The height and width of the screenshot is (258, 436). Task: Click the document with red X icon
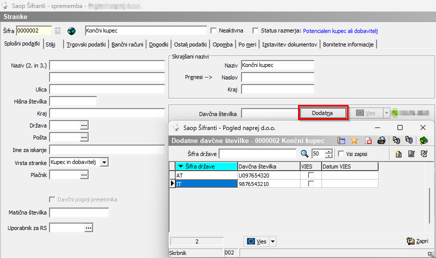pyautogui.click(x=368, y=140)
